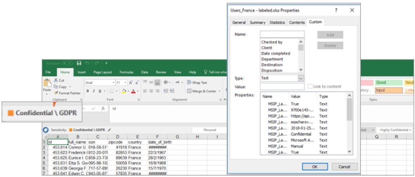The image size is (415, 177).
Task: Click the Cut scissors icon
Action: (x=56, y=80)
